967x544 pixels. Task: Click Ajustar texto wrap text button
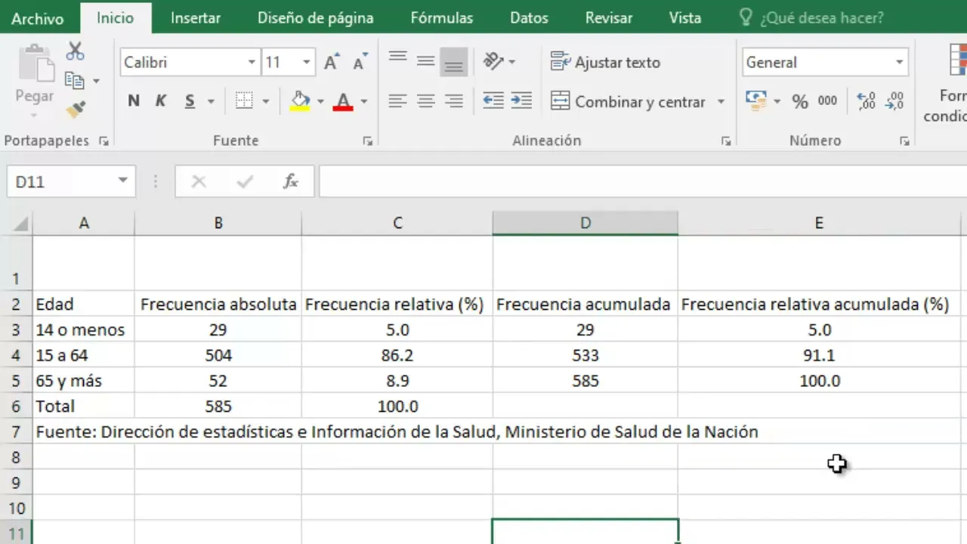click(606, 62)
